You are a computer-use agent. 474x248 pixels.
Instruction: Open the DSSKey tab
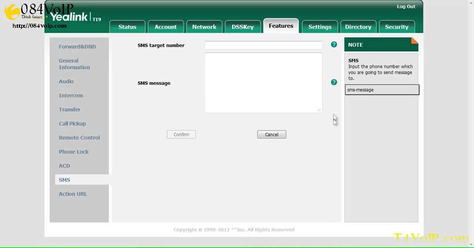pyautogui.click(x=243, y=27)
